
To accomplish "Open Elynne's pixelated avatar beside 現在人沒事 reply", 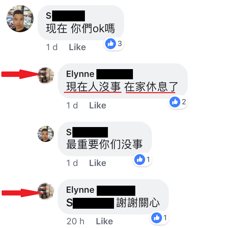I will click(x=46, y=76).
